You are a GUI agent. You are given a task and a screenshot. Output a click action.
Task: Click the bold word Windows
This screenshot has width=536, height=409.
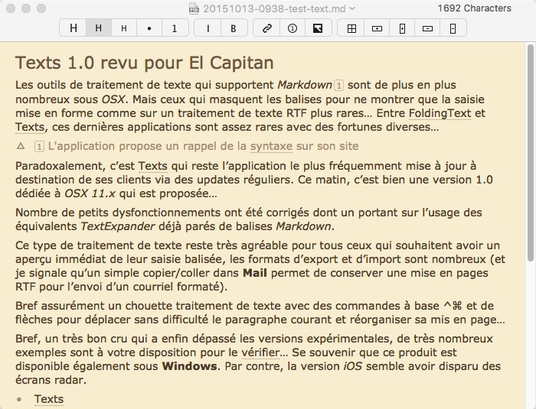[x=189, y=366]
